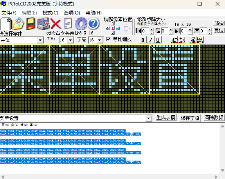This screenshot has width=225, height=179.
Task: Click the horizontal scrollbar left arrow
Action: pyautogui.click(x=3, y=177)
